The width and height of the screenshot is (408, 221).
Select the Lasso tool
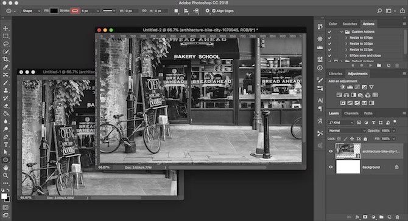click(x=5, y=44)
